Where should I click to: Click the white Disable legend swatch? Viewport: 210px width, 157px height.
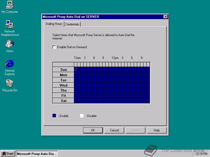tap(82, 116)
